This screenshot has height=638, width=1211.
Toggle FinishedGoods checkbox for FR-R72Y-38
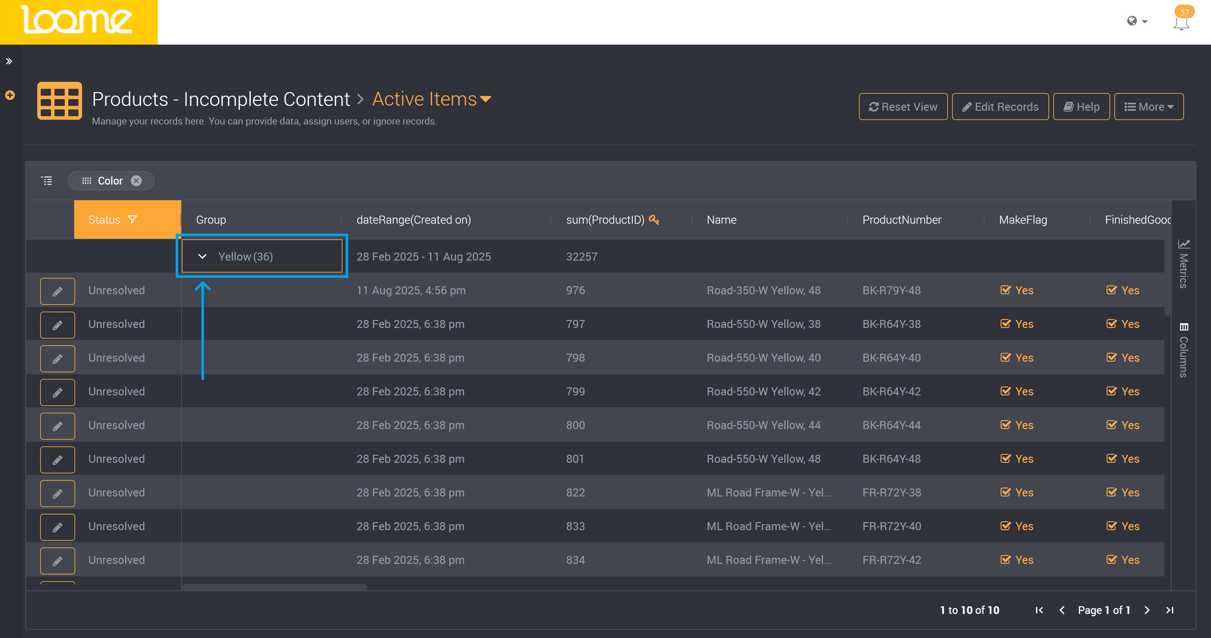[1111, 492]
